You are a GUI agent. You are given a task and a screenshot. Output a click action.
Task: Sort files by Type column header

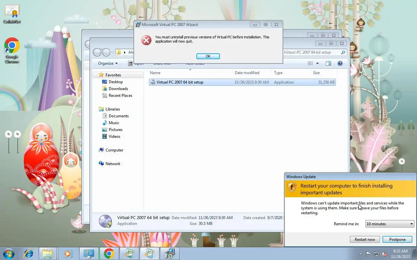291,73
